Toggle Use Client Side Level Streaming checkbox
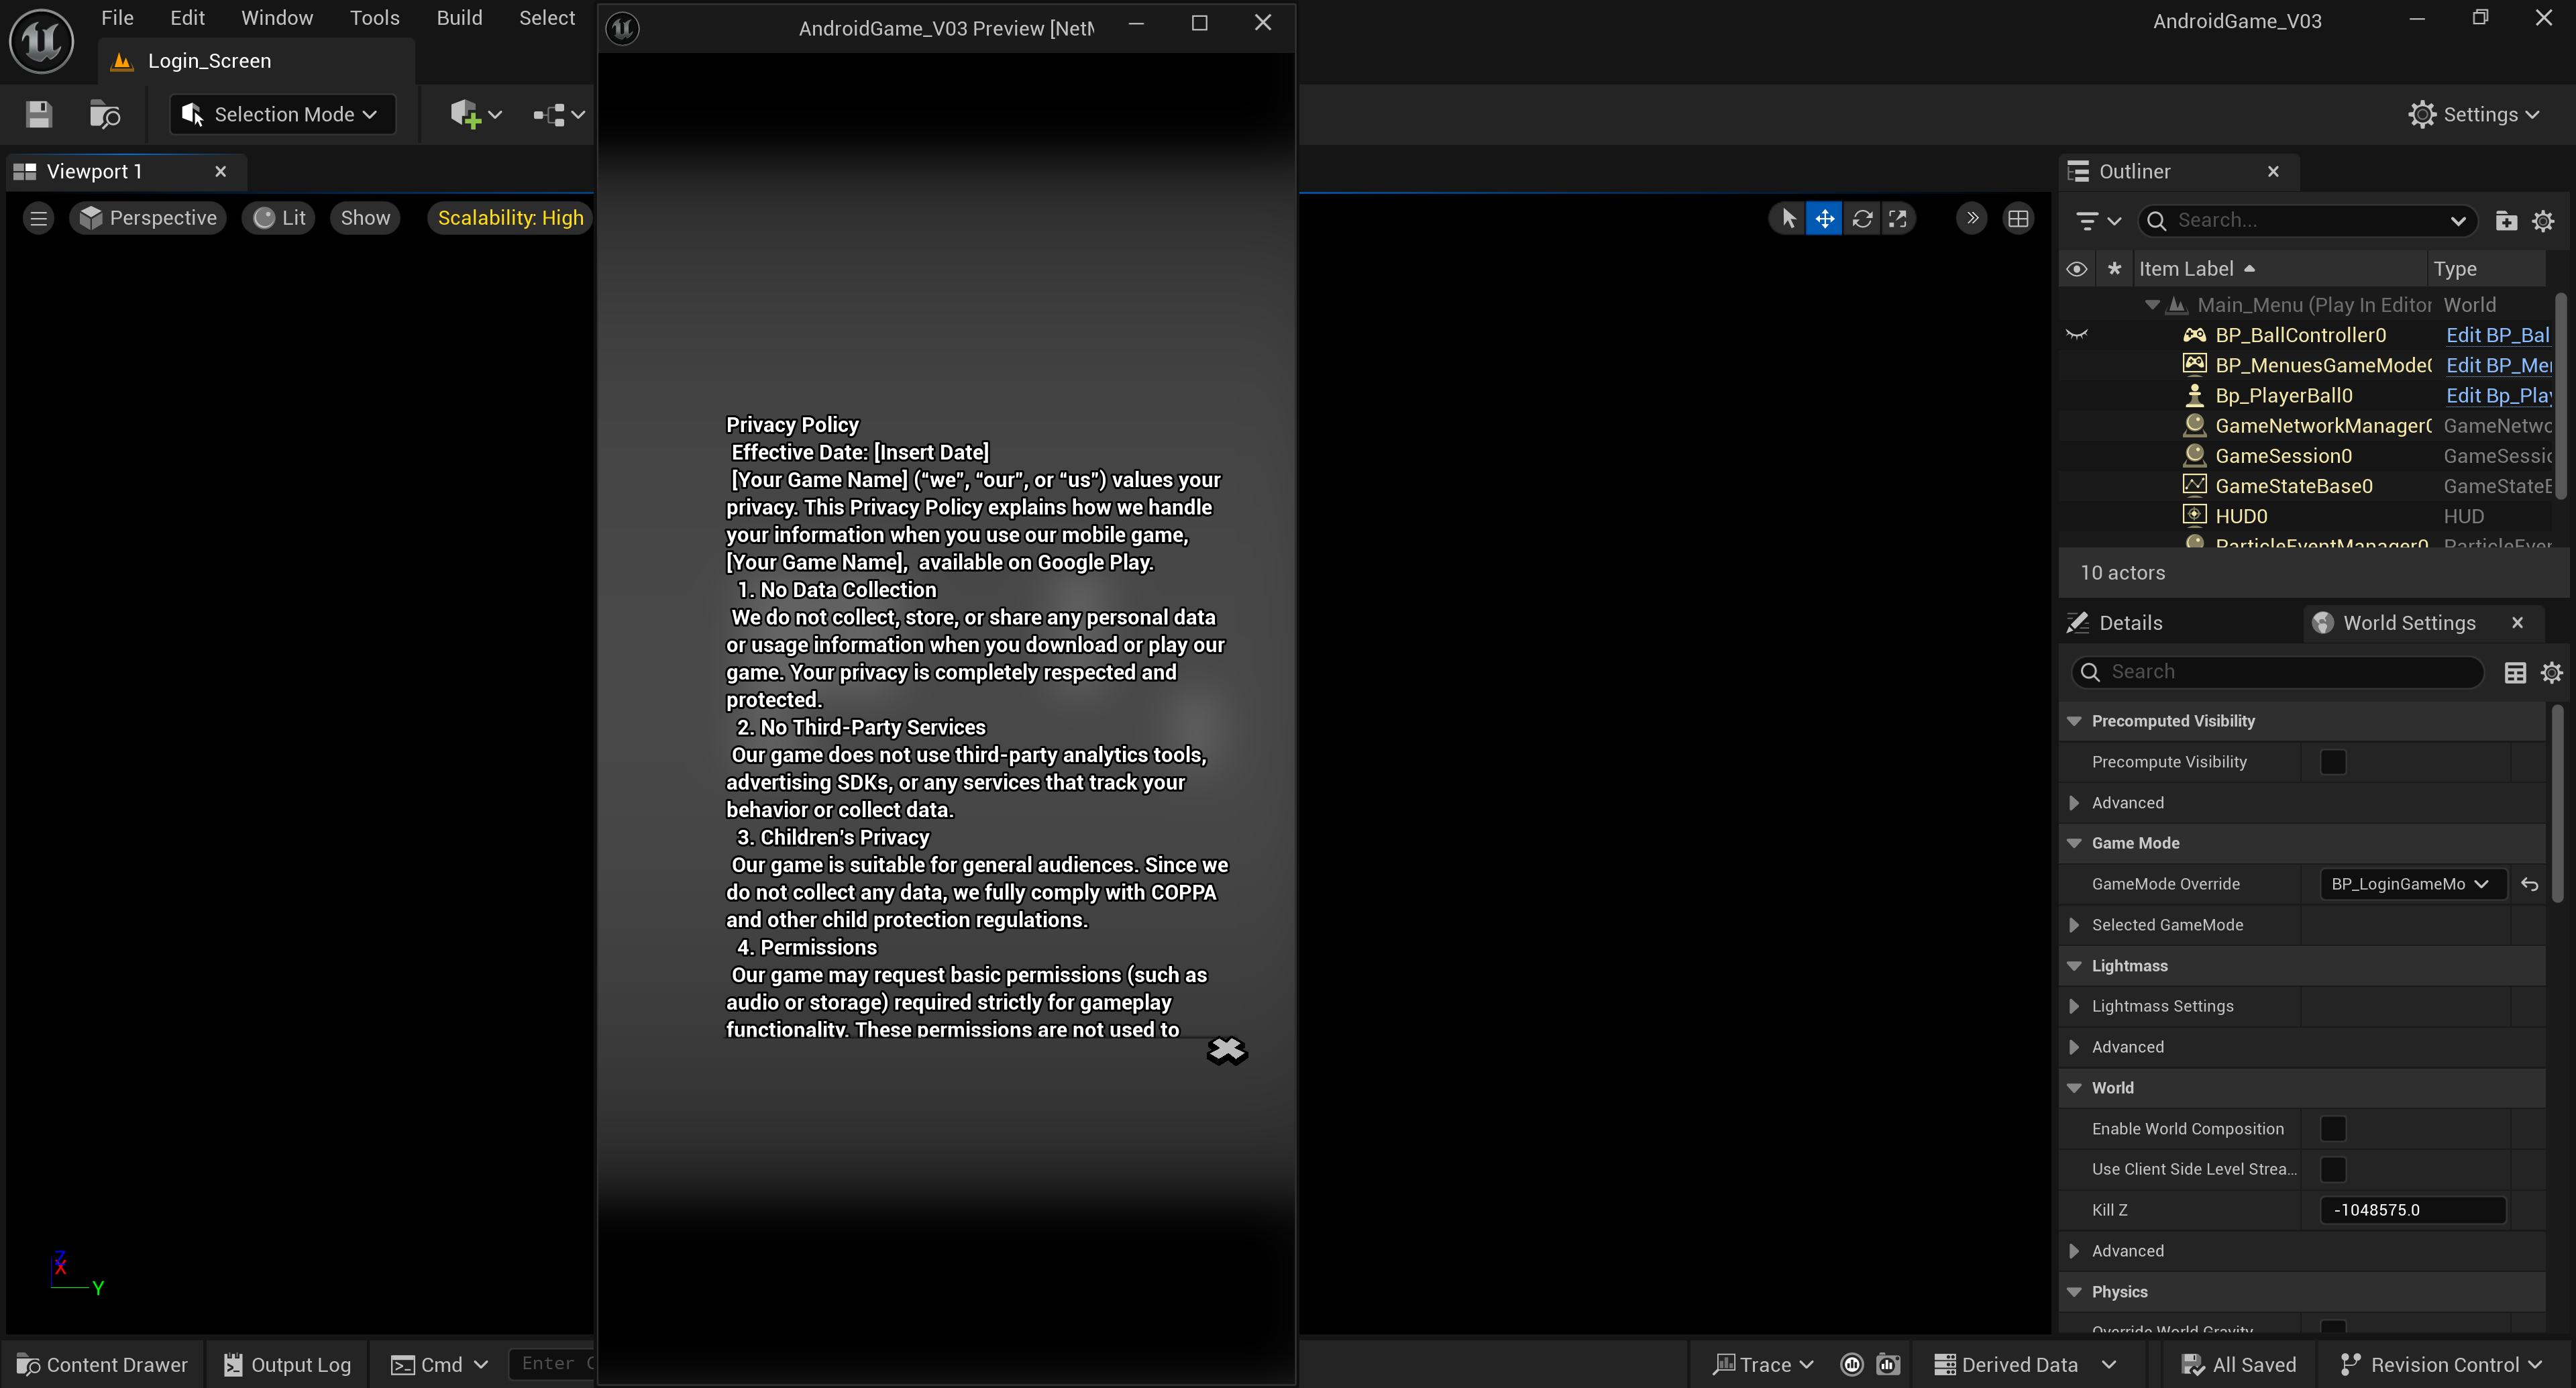 coord(2332,1169)
